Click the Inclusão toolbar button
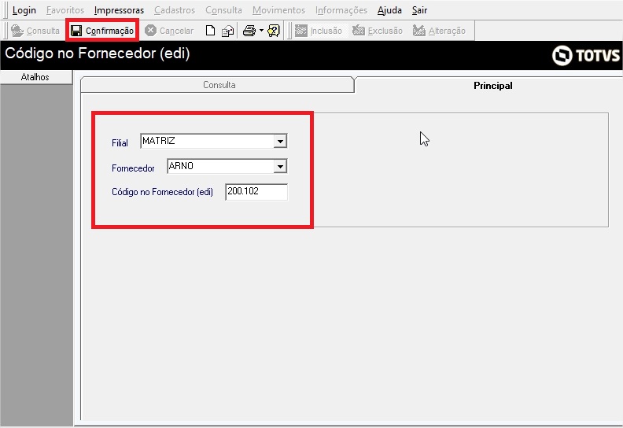The height and width of the screenshot is (428, 623). (x=319, y=31)
